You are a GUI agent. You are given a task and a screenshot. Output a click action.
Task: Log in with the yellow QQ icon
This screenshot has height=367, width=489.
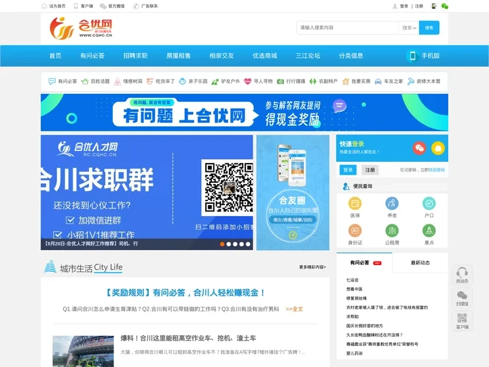438,148
